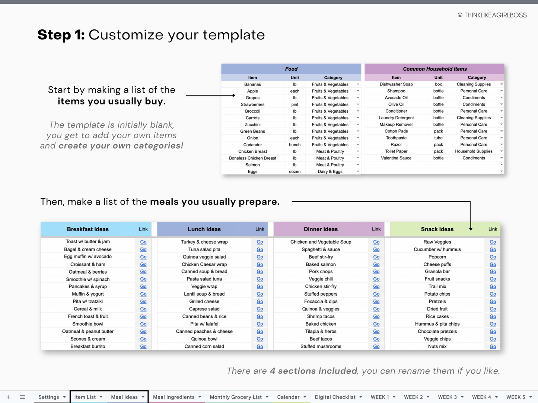Click the Hummus & pita chips cell
The image size is (538, 403).
(x=437, y=324)
